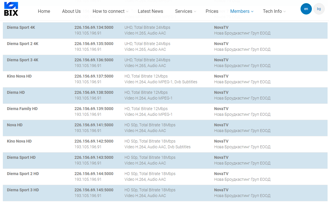Open the Prices page
The image size is (329, 203).
(212, 11)
